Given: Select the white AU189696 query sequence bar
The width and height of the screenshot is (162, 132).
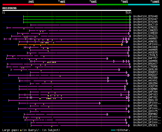Looking at the screenshot, I should [x=67, y=10].
